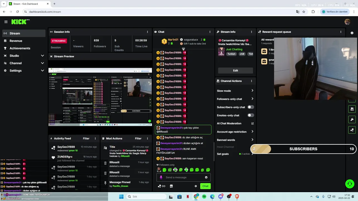358x201 pixels.
Task: Bookmark this page with the star icon
Action: (x=304, y=12)
